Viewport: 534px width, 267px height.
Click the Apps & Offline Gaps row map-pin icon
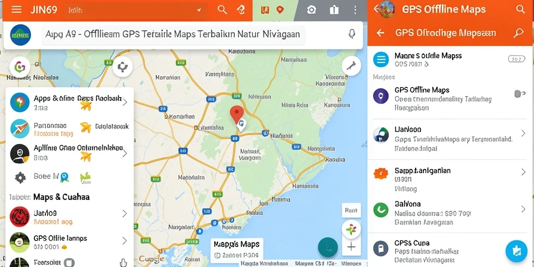(x=20, y=103)
